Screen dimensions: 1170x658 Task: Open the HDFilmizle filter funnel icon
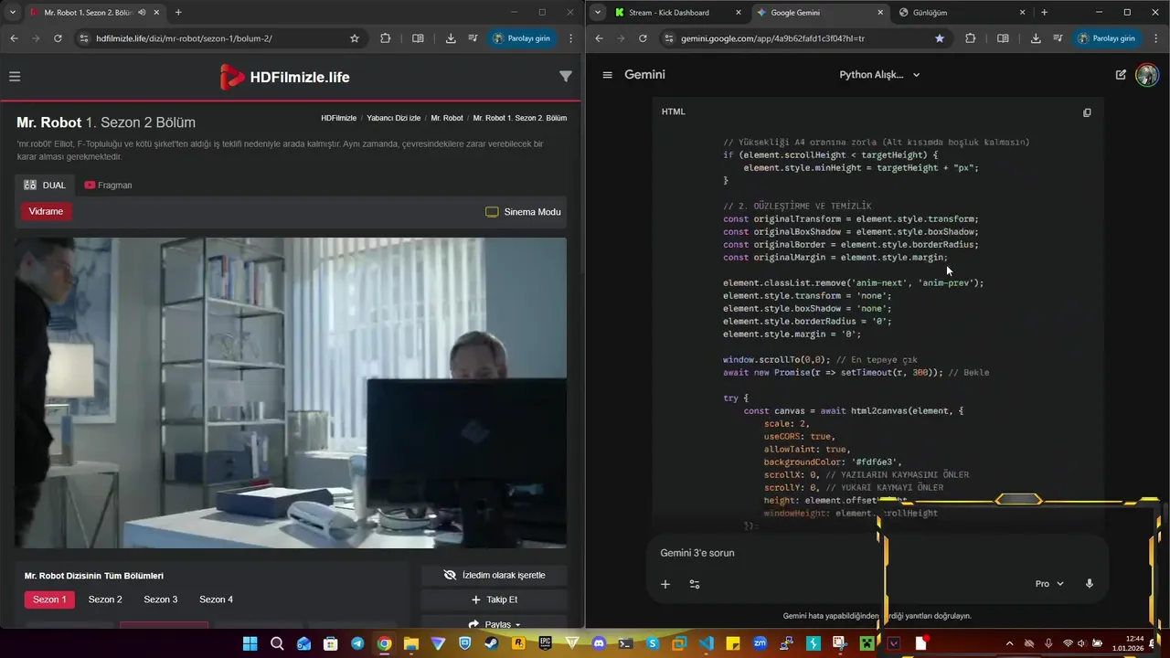pyautogui.click(x=566, y=77)
